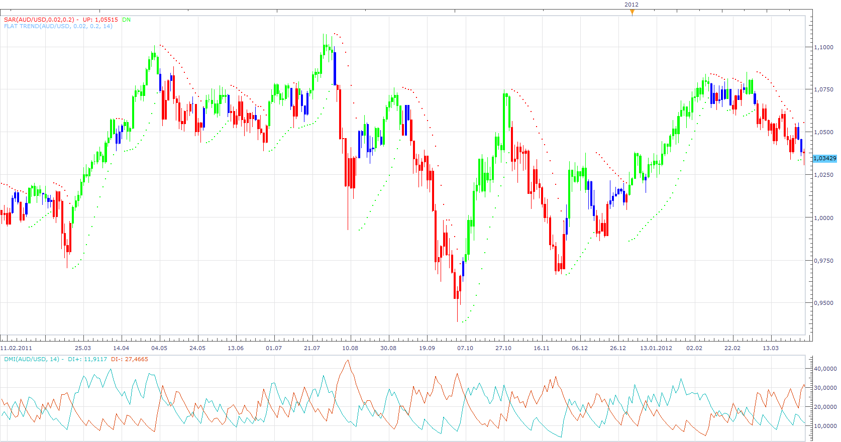
Task: Click the 1,0750 price axis label
Action: (823, 89)
